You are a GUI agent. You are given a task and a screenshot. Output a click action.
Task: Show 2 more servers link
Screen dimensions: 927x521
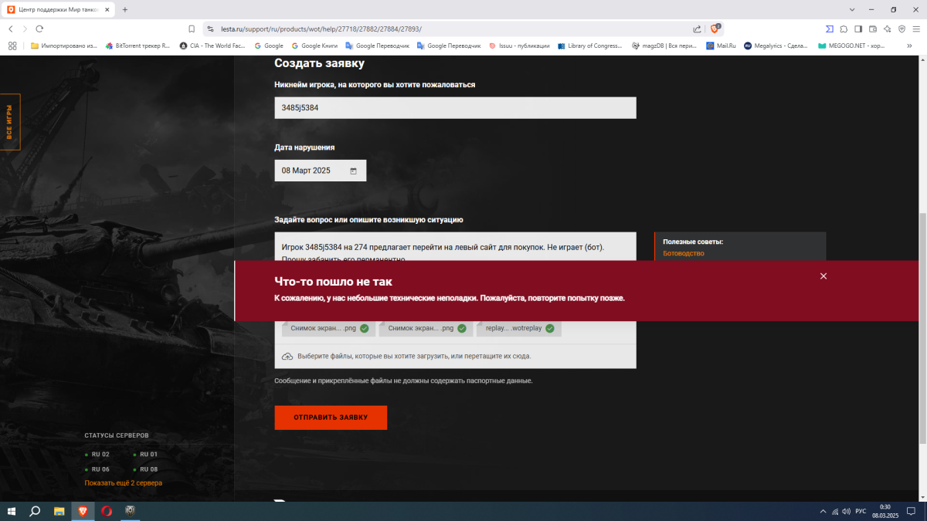coord(124,483)
